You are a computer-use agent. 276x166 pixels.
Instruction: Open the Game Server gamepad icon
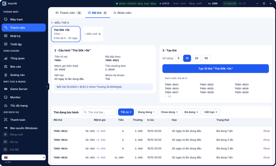coord(6,89)
